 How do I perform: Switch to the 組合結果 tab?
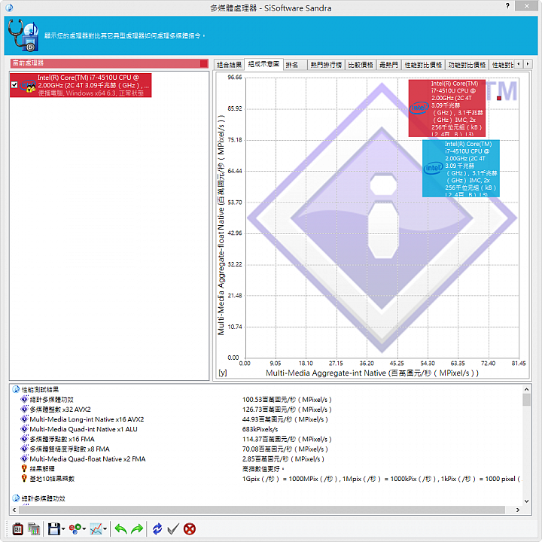click(x=229, y=65)
